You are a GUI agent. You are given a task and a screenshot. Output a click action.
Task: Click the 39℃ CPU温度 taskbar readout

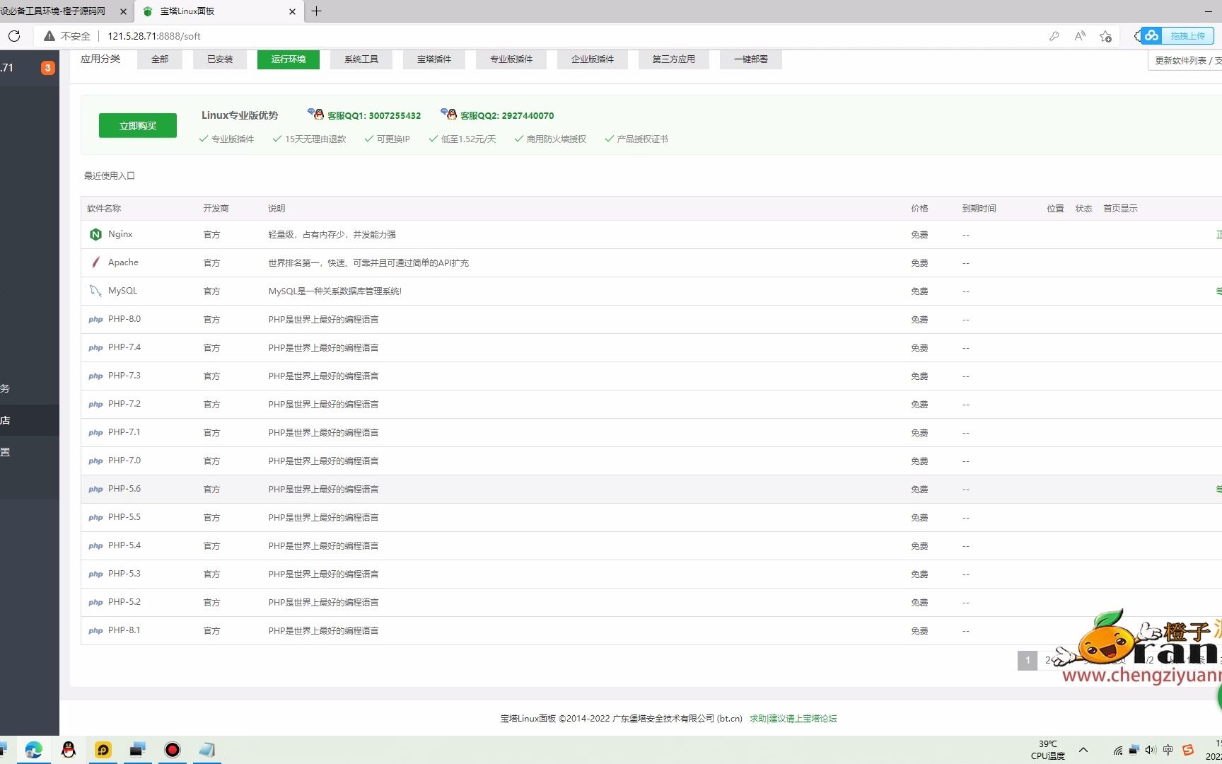pos(1048,750)
